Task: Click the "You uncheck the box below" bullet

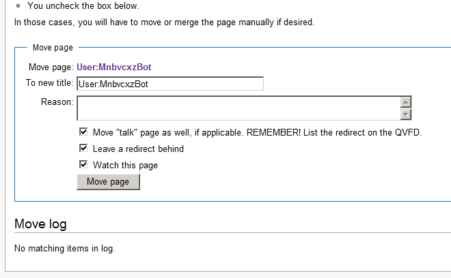Action: [83, 6]
